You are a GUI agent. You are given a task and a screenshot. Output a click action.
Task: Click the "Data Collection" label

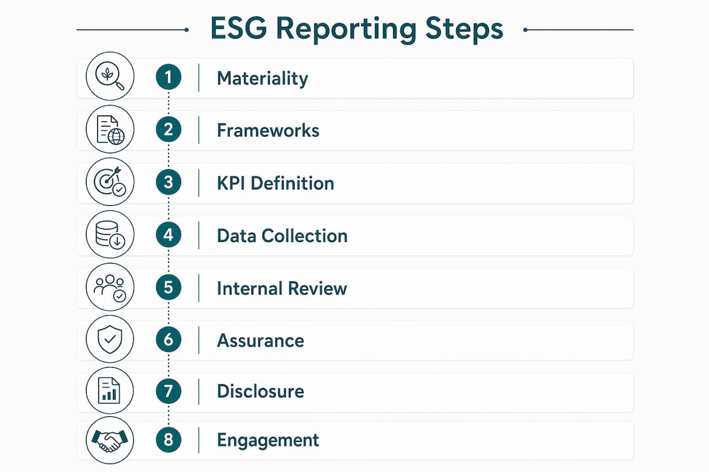282,236
